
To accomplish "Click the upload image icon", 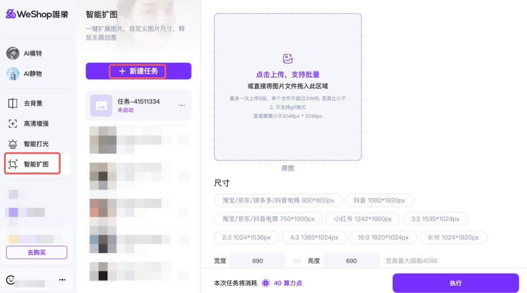I will [x=288, y=59].
